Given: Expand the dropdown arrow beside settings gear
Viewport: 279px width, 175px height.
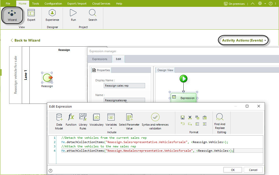Looking at the screenshot, I should (265, 4).
